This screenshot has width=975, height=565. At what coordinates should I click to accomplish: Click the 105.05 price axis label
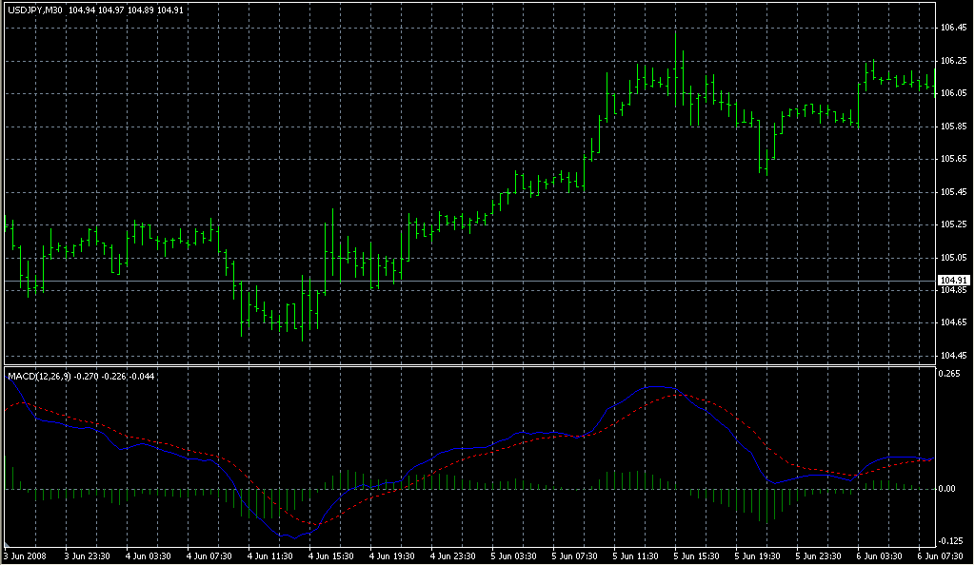click(952, 257)
